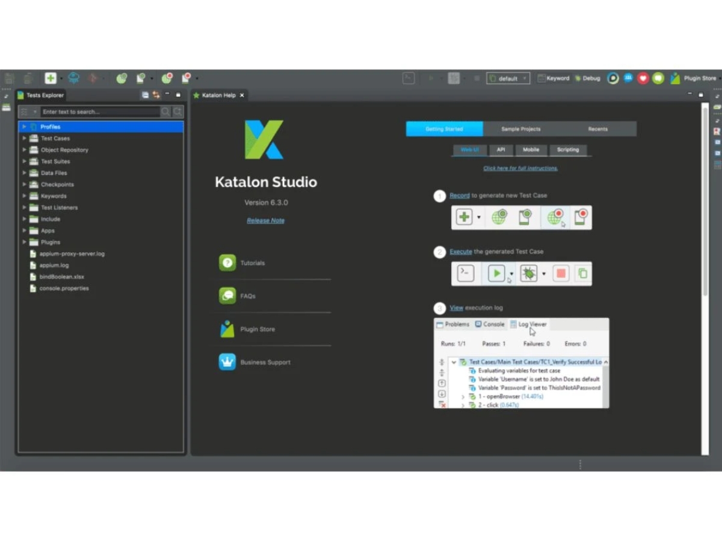Expand the Test Listeners folder
The height and width of the screenshot is (541, 722).
coord(24,207)
